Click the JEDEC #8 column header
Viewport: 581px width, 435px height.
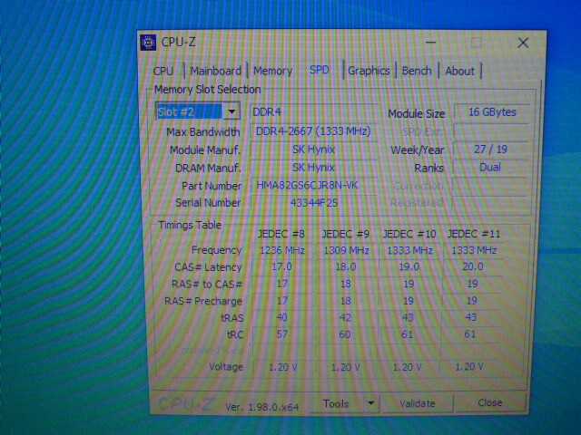tap(281, 234)
